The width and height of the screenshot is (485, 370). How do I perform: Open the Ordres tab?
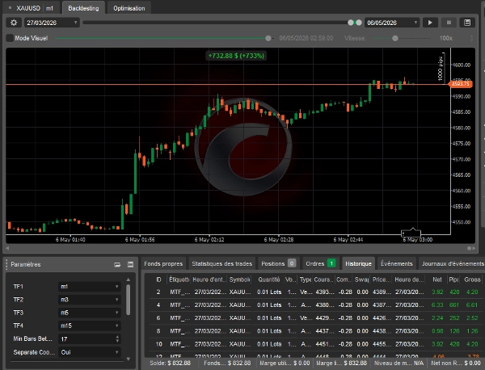320,263
